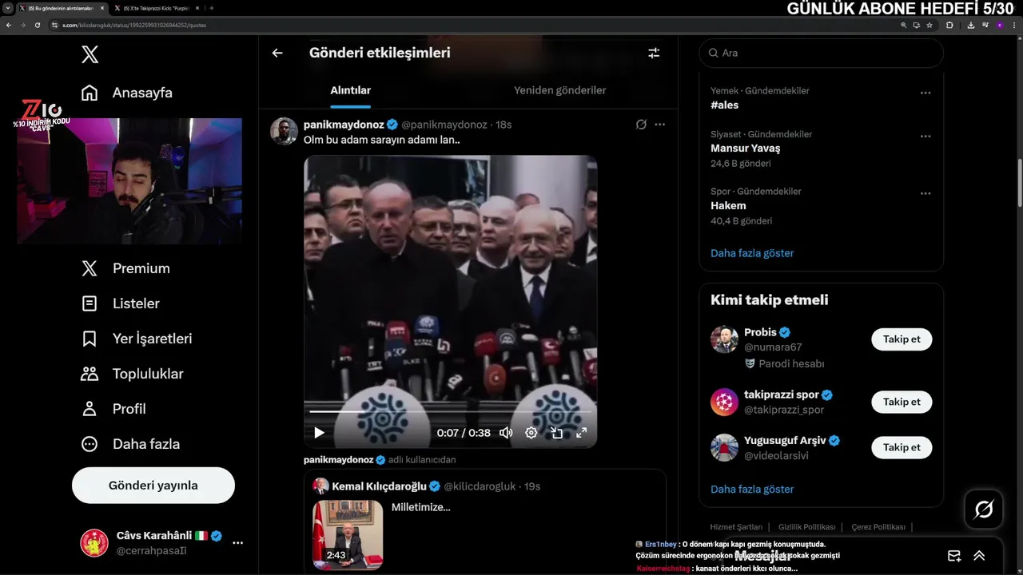The image size is (1023, 575).
Task: Click the browser back arrow
Action: coord(9,25)
